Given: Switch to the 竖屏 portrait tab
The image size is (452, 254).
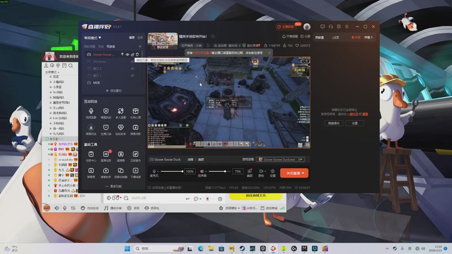Looking at the screenshot, I should click(140, 38).
